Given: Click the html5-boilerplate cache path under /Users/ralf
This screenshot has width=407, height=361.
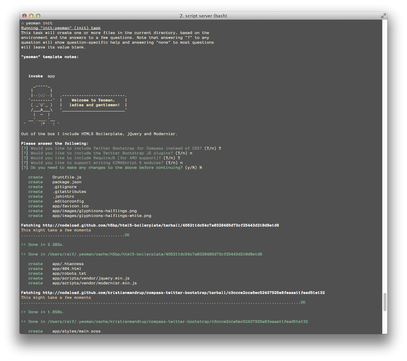Looking at the screenshot, I should (x=155, y=254).
